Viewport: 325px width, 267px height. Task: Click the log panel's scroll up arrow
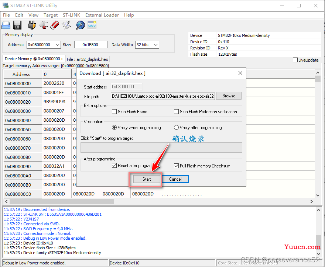coord(318,210)
